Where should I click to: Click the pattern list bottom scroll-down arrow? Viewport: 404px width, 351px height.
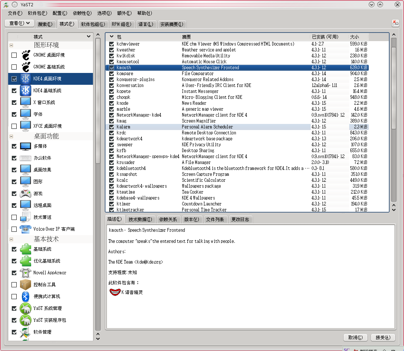click(x=98, y=339)
